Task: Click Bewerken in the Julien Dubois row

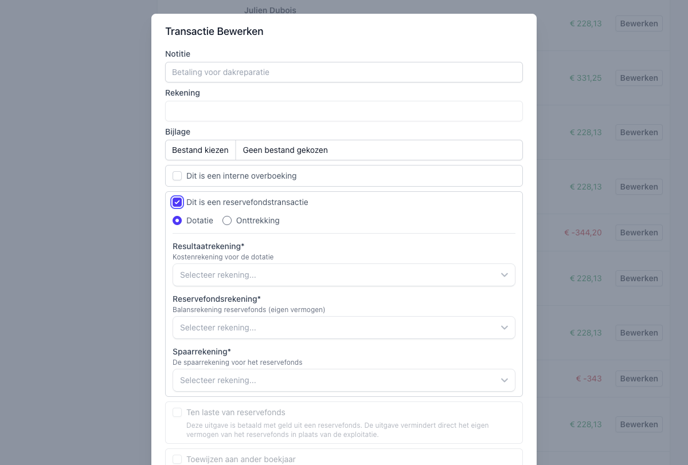Action: pyautogui.click(x=639, y=23)
